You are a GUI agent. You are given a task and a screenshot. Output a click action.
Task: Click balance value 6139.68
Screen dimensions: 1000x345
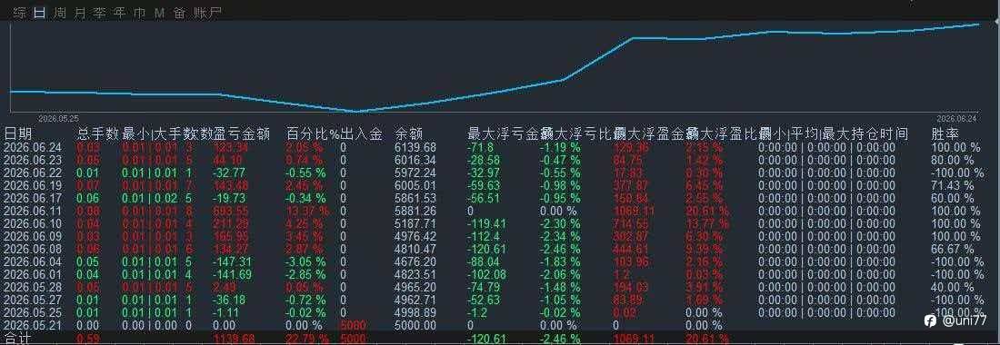coord(415,147)
